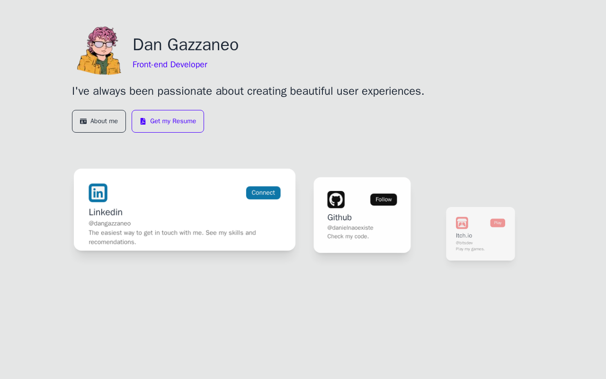Image resolution: width=606 pixels, height=379 pixels.
Task: Click the passionate user experiences tagline
Action: tap(248, 91)
